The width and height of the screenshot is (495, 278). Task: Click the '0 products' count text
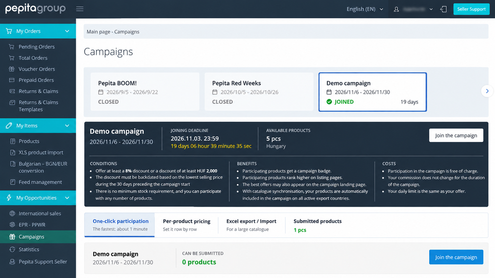coord(199,262)
